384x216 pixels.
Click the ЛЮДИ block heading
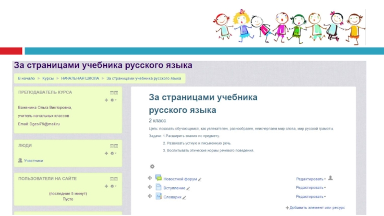pos(25,145)
